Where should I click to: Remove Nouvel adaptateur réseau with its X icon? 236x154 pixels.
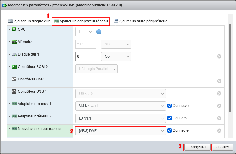tap(219, 130)
